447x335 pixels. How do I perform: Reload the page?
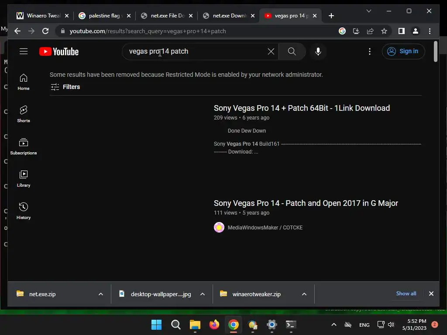[x=45, y=31]
